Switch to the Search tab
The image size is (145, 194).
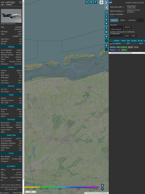(x=114, y=20)
